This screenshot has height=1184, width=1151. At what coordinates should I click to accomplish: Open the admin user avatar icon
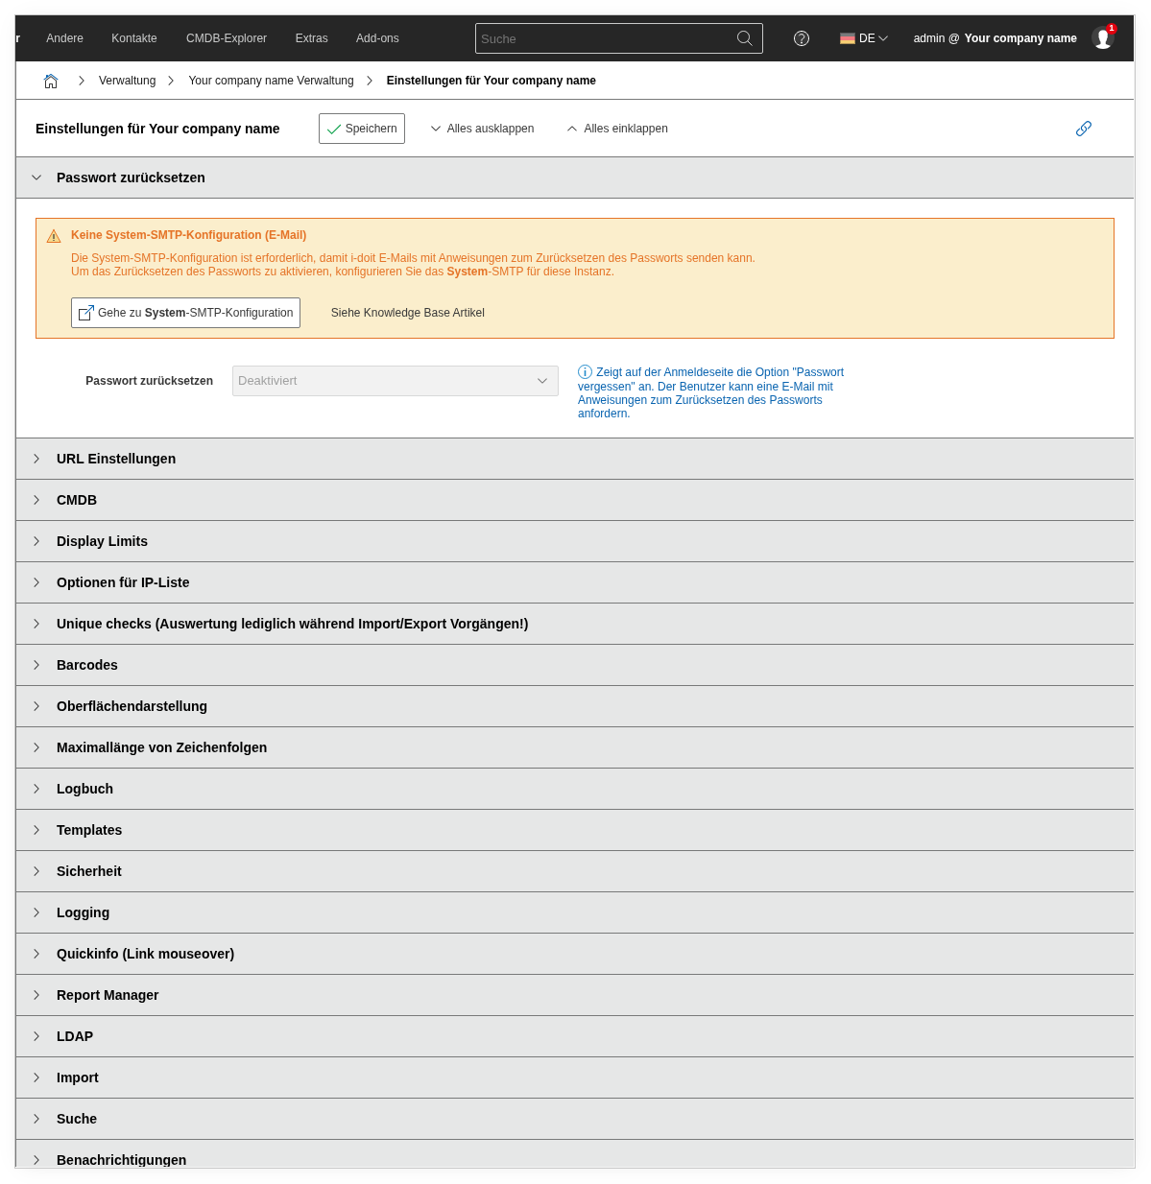click(x=1103, y=38)
